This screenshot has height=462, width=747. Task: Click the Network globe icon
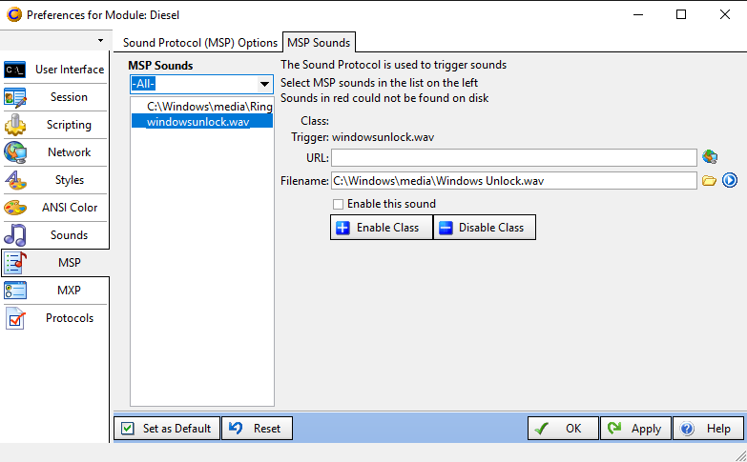(x=14, y=152)
